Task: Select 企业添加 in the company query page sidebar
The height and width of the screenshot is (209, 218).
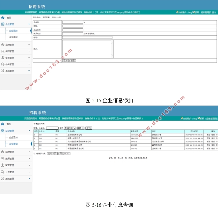Action: pos(13,137)
